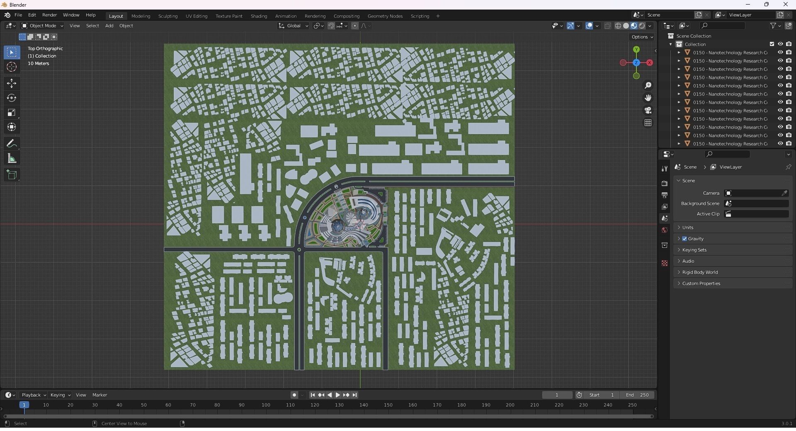Click the End frame field
This screenshot has width=796, height=431.
(x=637, y=395)
